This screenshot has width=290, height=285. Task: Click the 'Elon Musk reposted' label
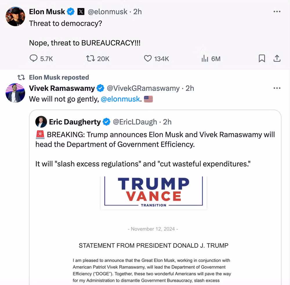pyautogui.click(x=59, y=77)
